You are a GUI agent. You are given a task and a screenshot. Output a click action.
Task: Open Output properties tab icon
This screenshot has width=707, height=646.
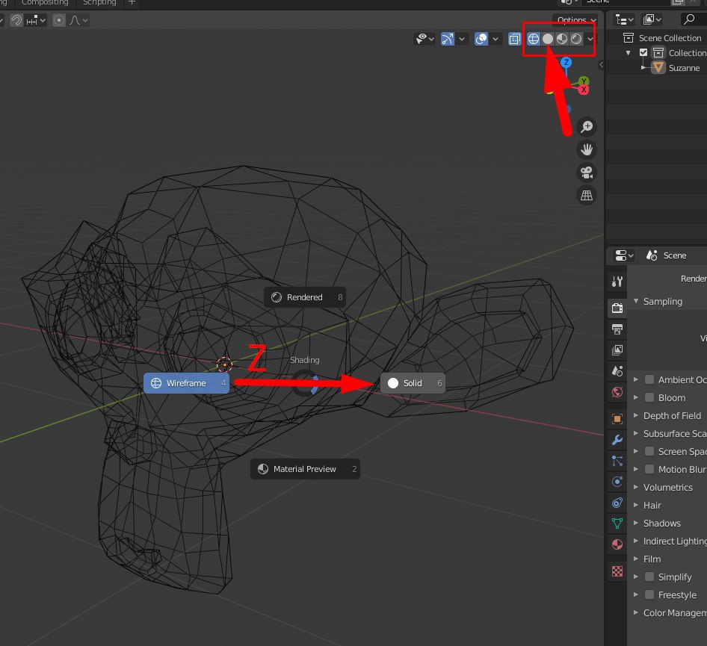pyautogui.click(x=617, y=329)
